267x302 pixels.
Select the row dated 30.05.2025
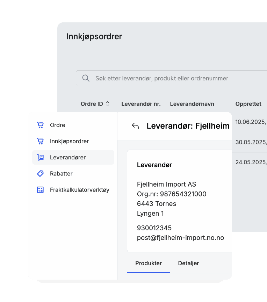coord(250,142)
